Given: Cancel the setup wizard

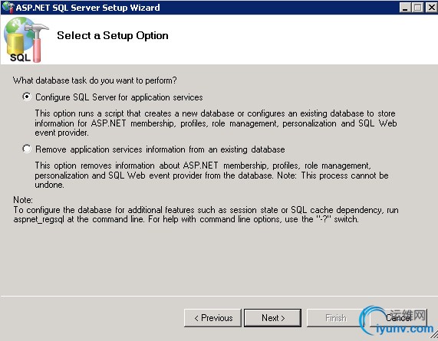Looking at the screenshot, I should (398, 318).
